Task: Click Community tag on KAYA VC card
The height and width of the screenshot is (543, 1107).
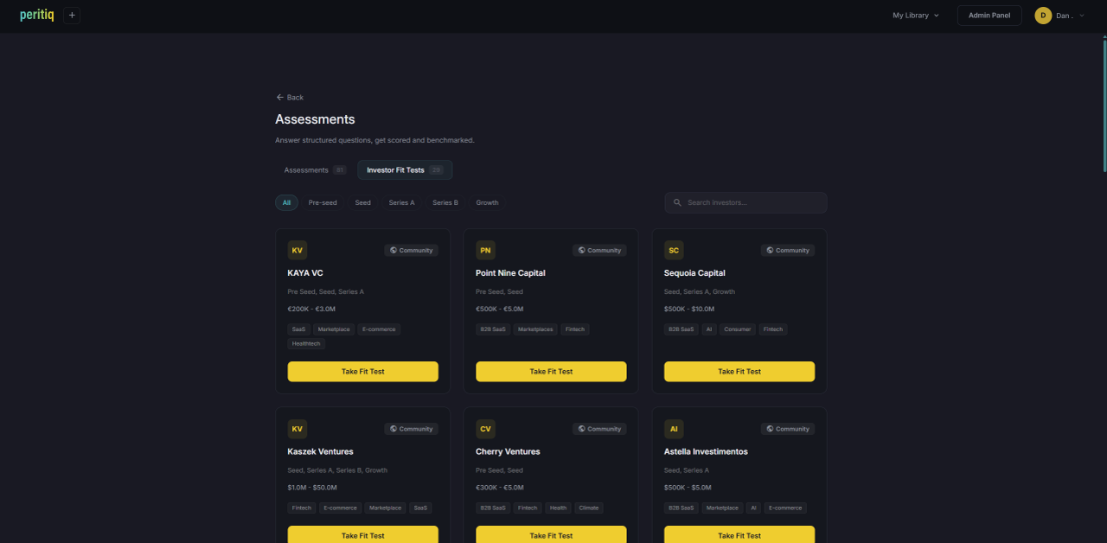Action: tap(412, 251)
